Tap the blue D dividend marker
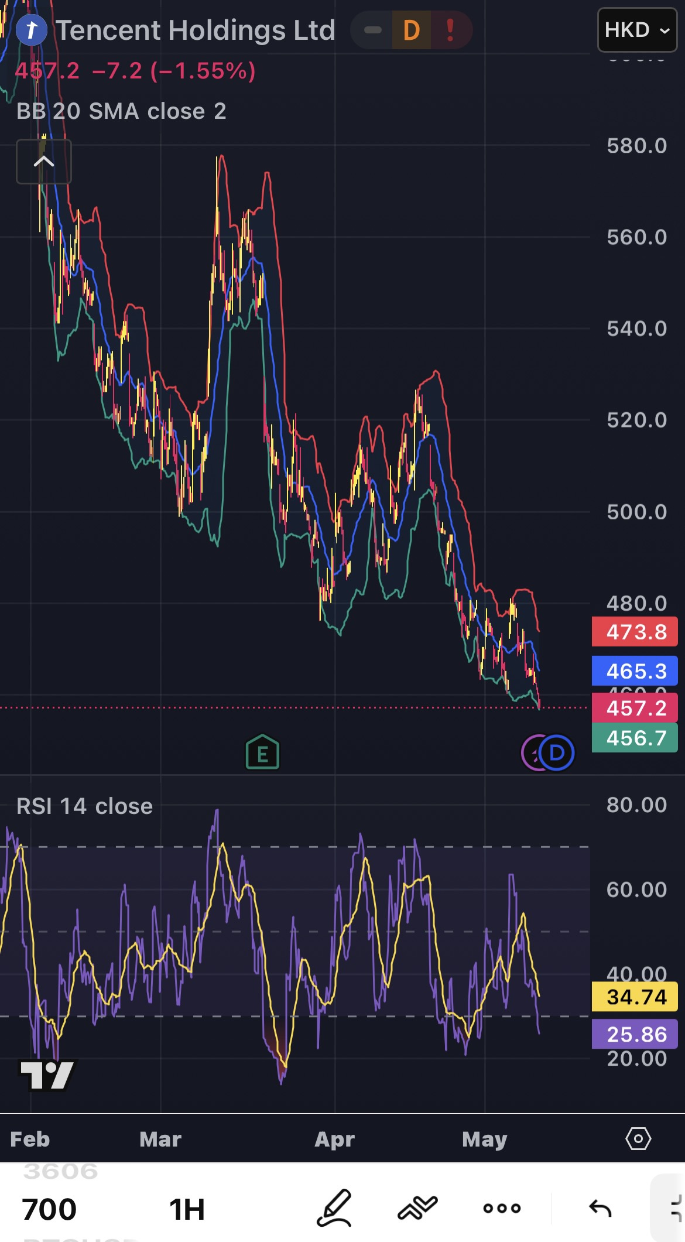Viewport: 685px width, 1242px height. click(557, 752)
